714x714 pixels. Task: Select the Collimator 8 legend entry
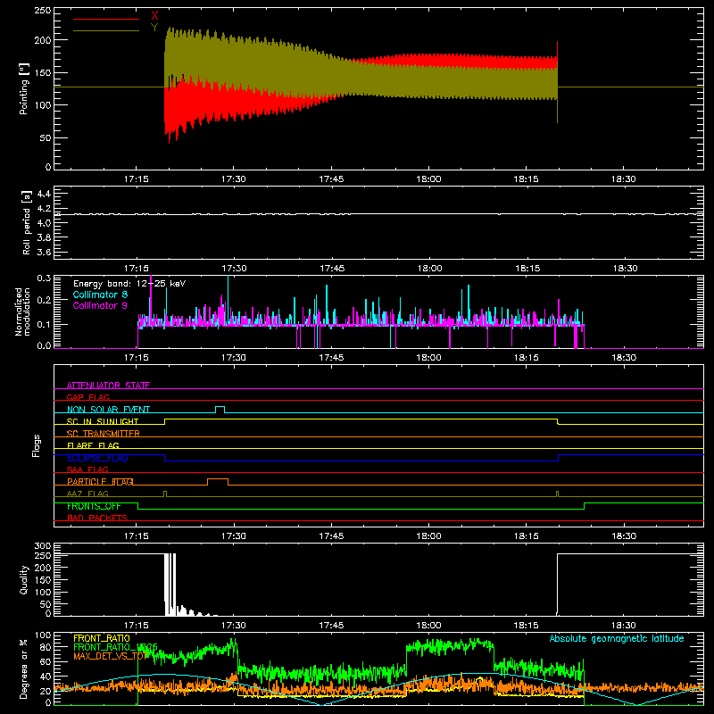(100, 295)
